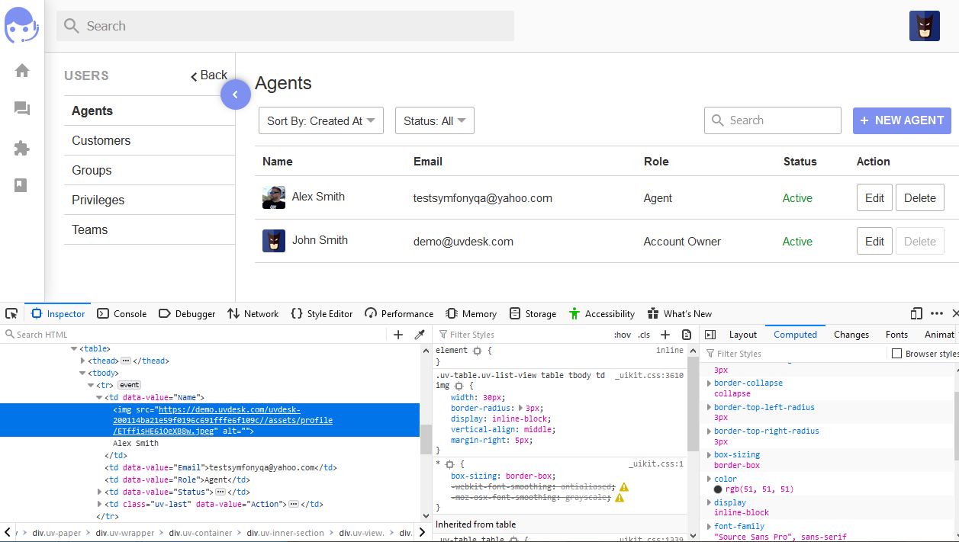Image resolution: width=959 pixels, height=542 pixels.
Task: Enable the Browser styles checkbox
Action: [897, 354]
